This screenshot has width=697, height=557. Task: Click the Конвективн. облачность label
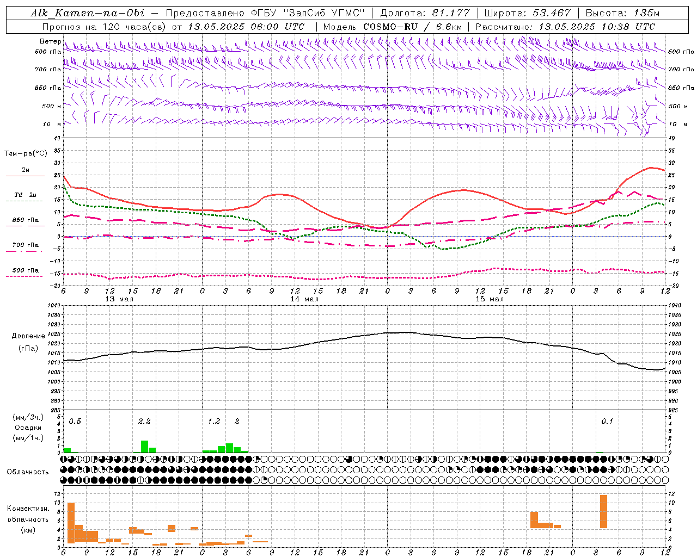(x=28, y=513)
